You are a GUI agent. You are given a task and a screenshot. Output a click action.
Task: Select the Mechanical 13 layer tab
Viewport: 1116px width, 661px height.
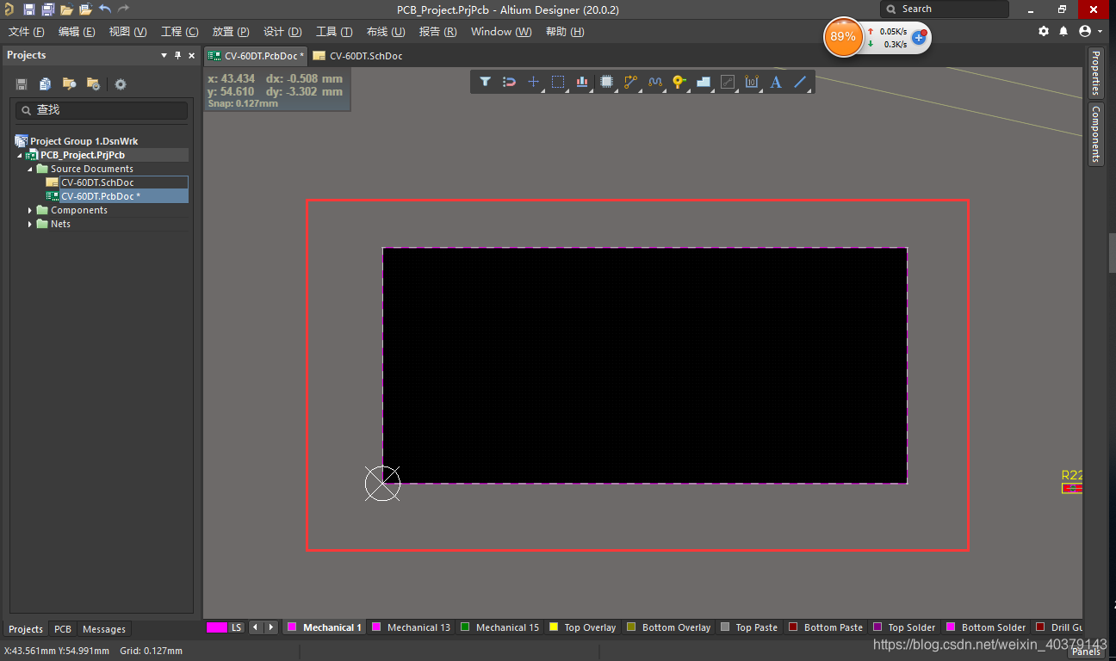pyautogui.click(x=411, y=627)
